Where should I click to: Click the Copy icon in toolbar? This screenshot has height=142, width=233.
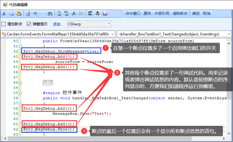[x=11, y=13]
